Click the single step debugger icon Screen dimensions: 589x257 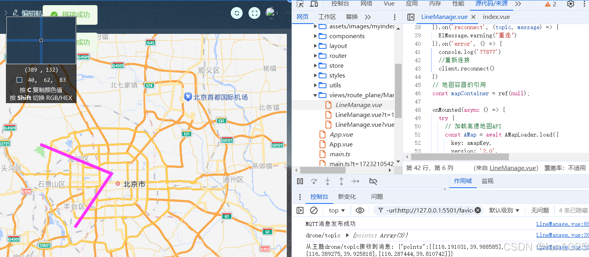pyautogui.click(x=355, y=181)
